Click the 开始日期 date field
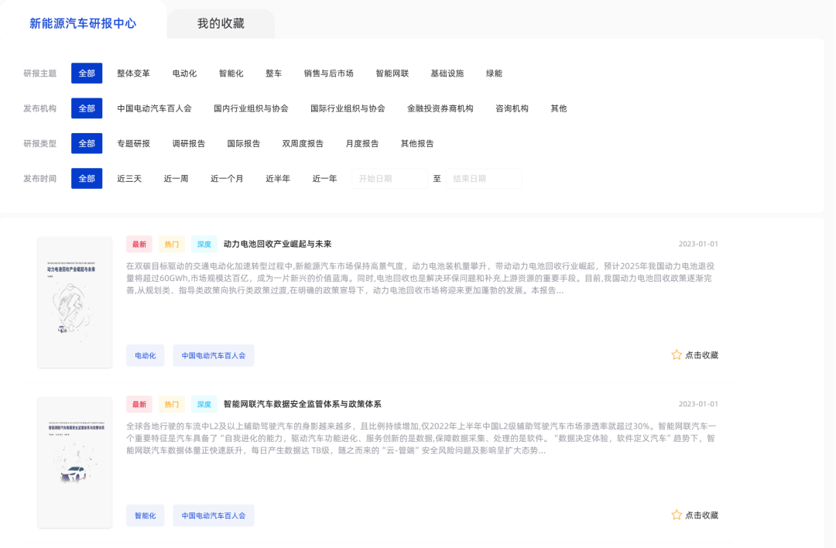 point(389,179)
